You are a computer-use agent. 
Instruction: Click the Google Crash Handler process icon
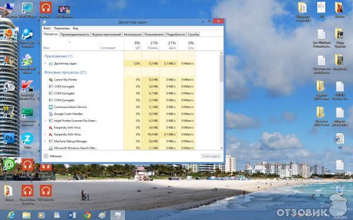point(51,114)
